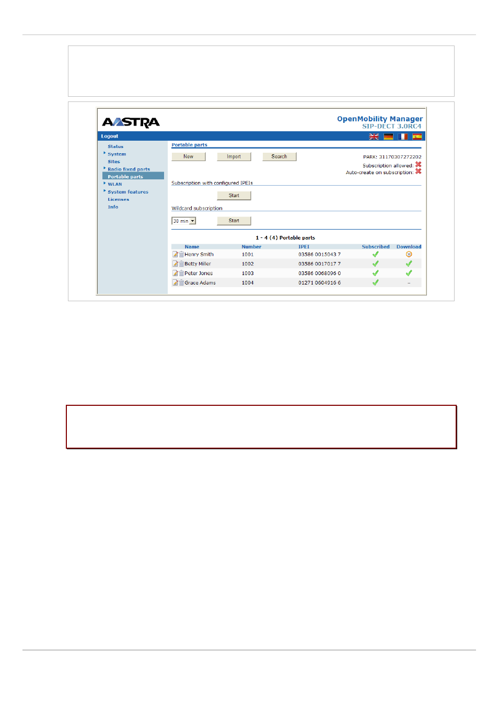Screen dimensions: 499x706
Task: Click the Subscription allowed red cross status icon
Action: click(419, 165)
